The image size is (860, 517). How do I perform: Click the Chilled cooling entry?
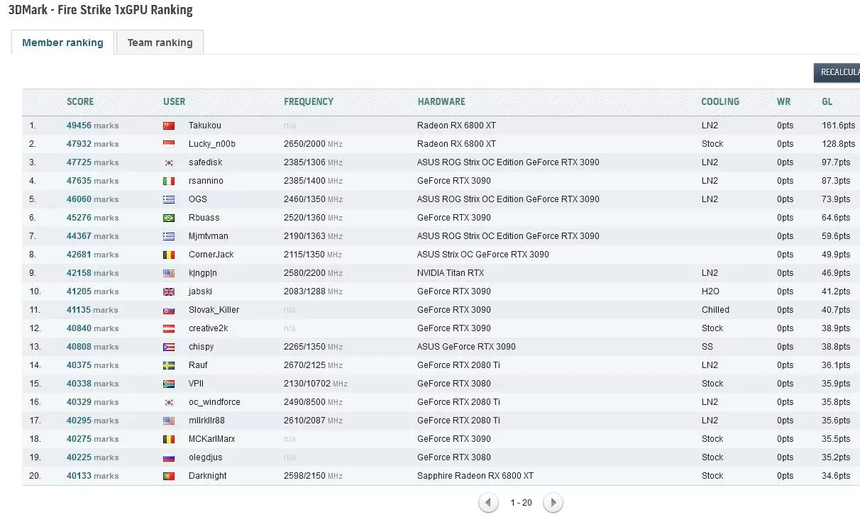point(715,310)
